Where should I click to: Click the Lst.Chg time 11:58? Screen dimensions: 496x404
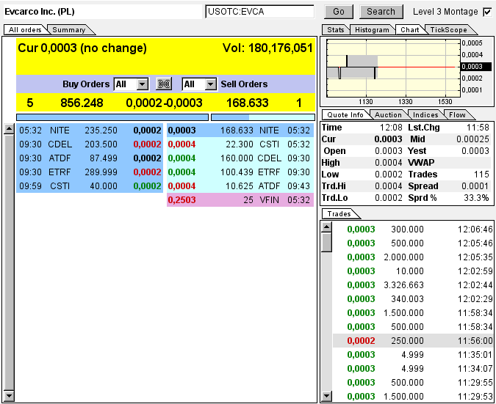(x=478, y=128)
